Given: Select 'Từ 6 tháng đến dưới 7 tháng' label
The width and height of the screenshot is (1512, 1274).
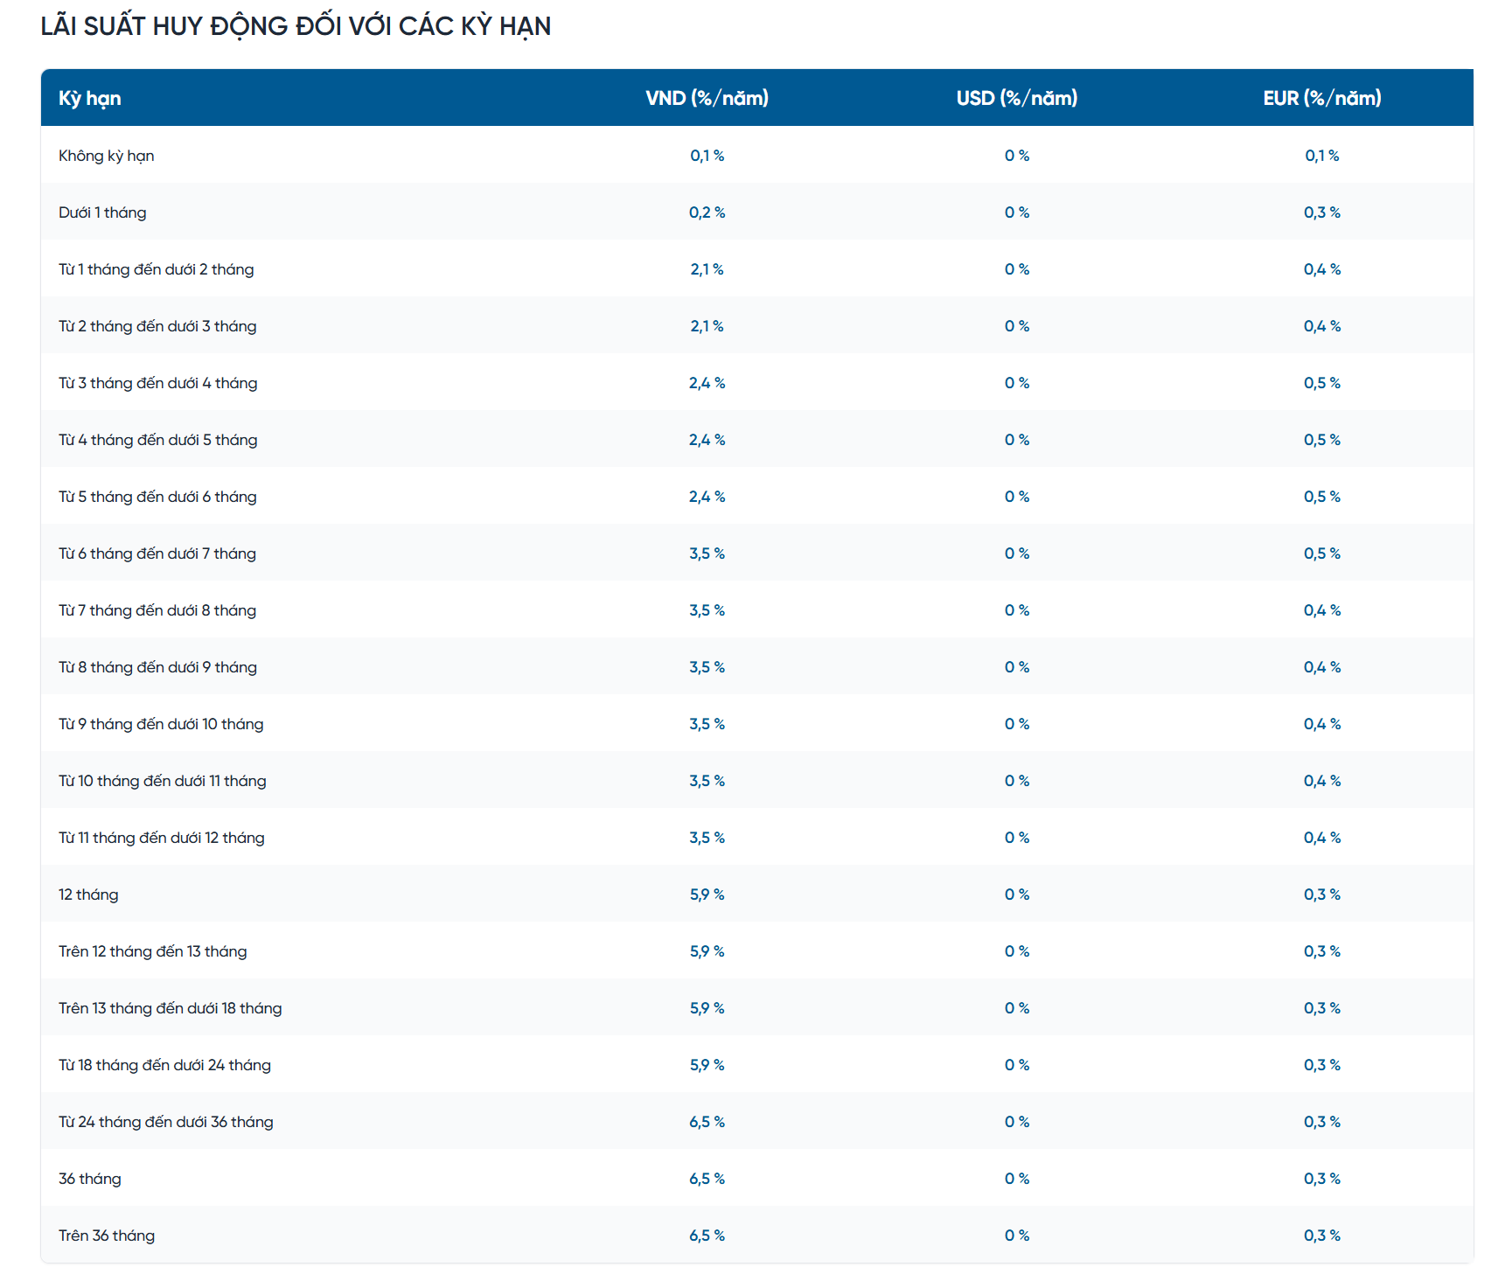Looking at the screenshot, I should pos(157,553).
